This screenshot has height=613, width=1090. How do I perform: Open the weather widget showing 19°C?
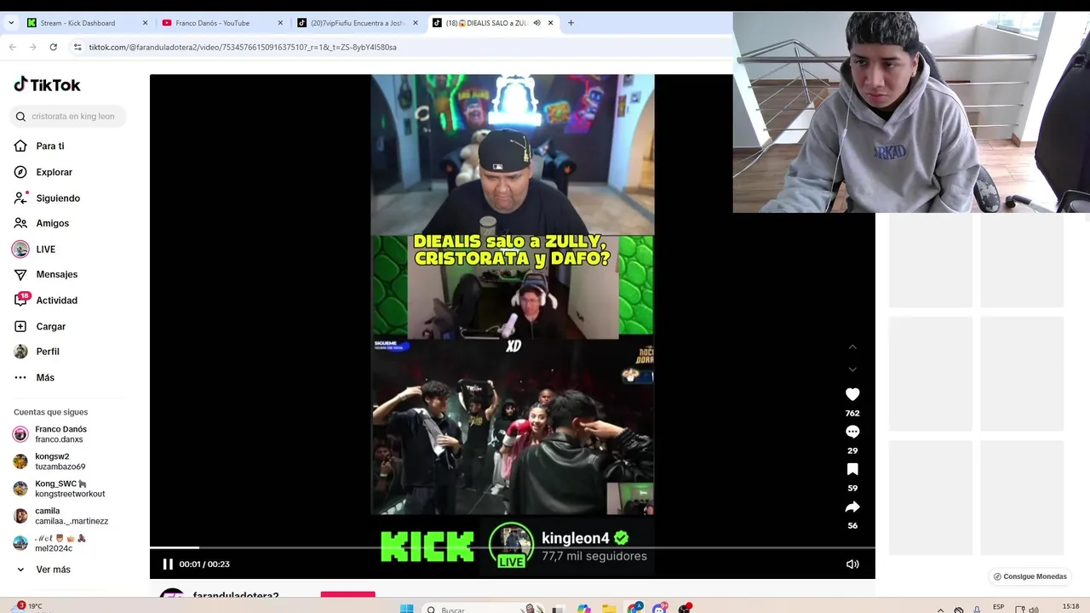[27, 606]
